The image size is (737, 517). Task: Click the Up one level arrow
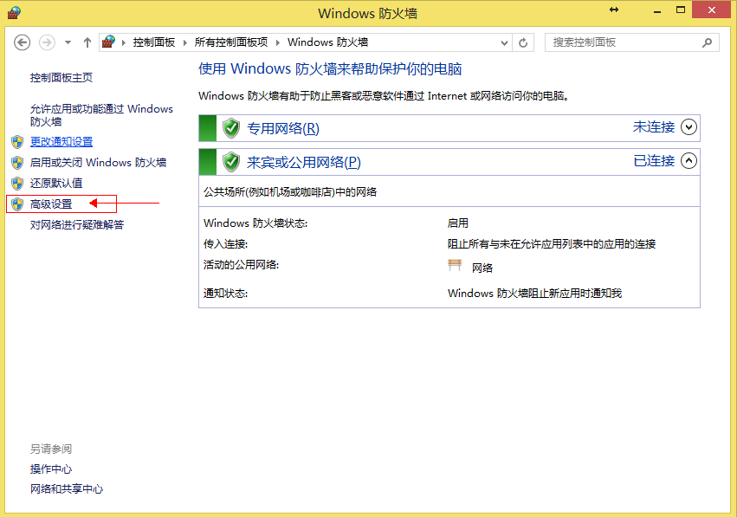click(87, 42)
